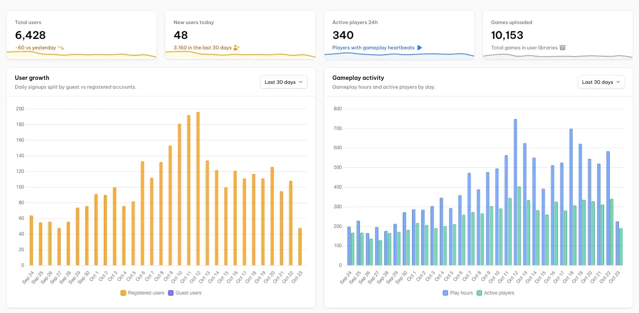639x313 pixels.
Task: Open the Gameplay activity 'Last 30 days' dropdown
Action: (601, 82)
